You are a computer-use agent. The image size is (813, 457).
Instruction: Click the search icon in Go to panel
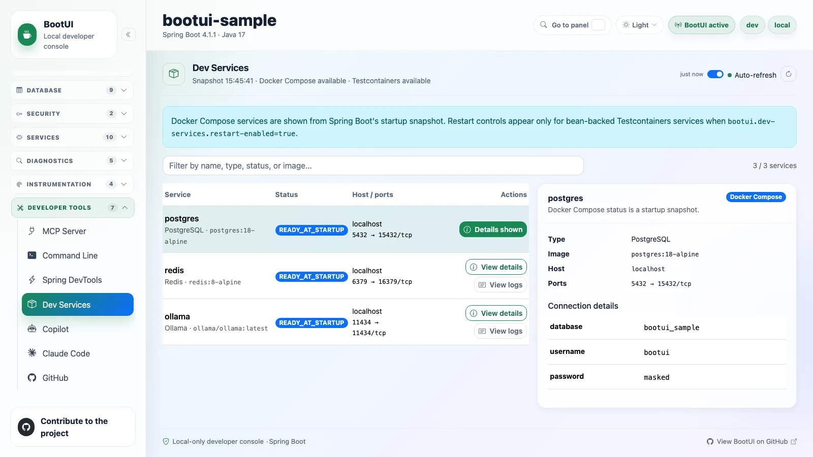(544, 25)
